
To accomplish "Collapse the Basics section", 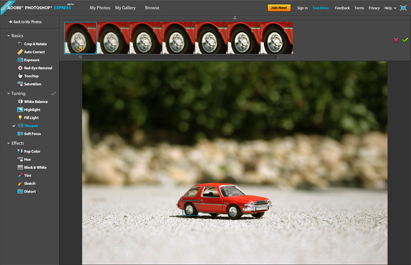I will click(8, 36).
